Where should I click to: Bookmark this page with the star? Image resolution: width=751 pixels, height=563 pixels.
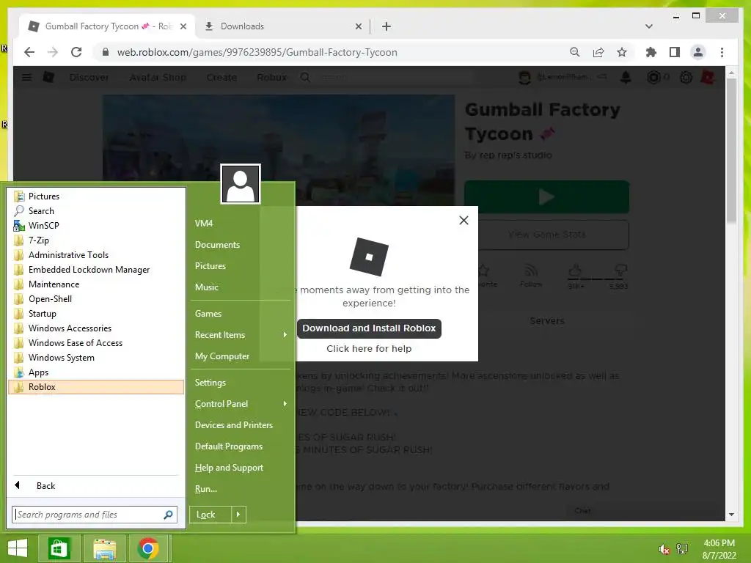coord(622,52)
